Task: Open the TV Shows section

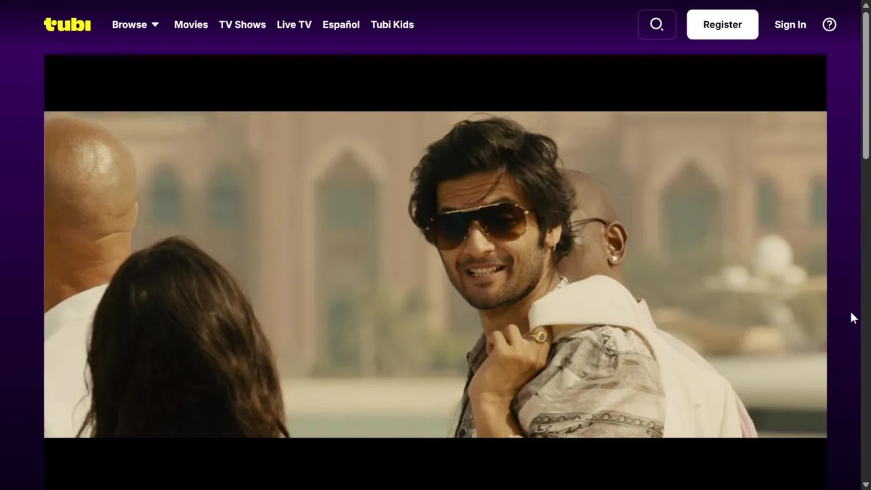Action: [242, 24]
